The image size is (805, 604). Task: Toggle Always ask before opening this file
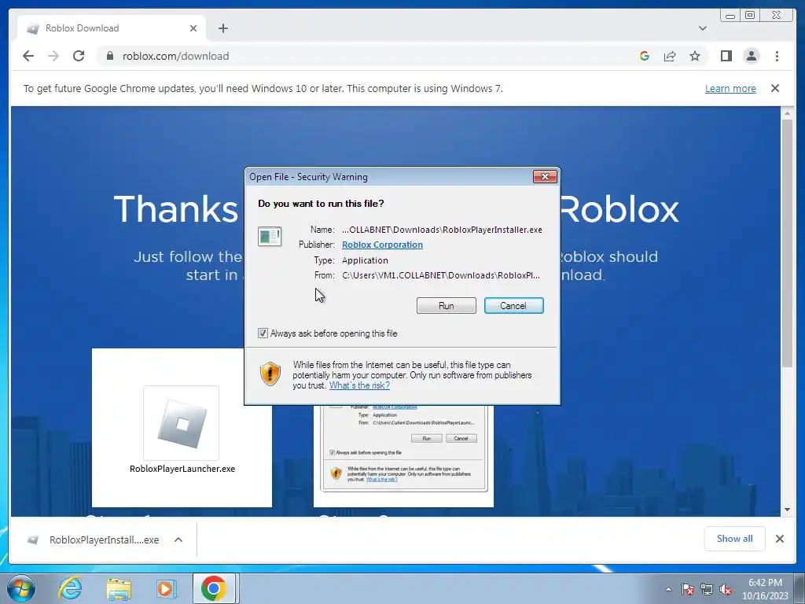263,333
